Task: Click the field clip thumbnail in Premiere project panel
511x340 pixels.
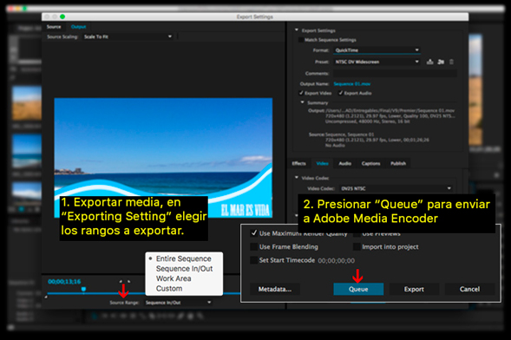Action: tap(27, 103)
